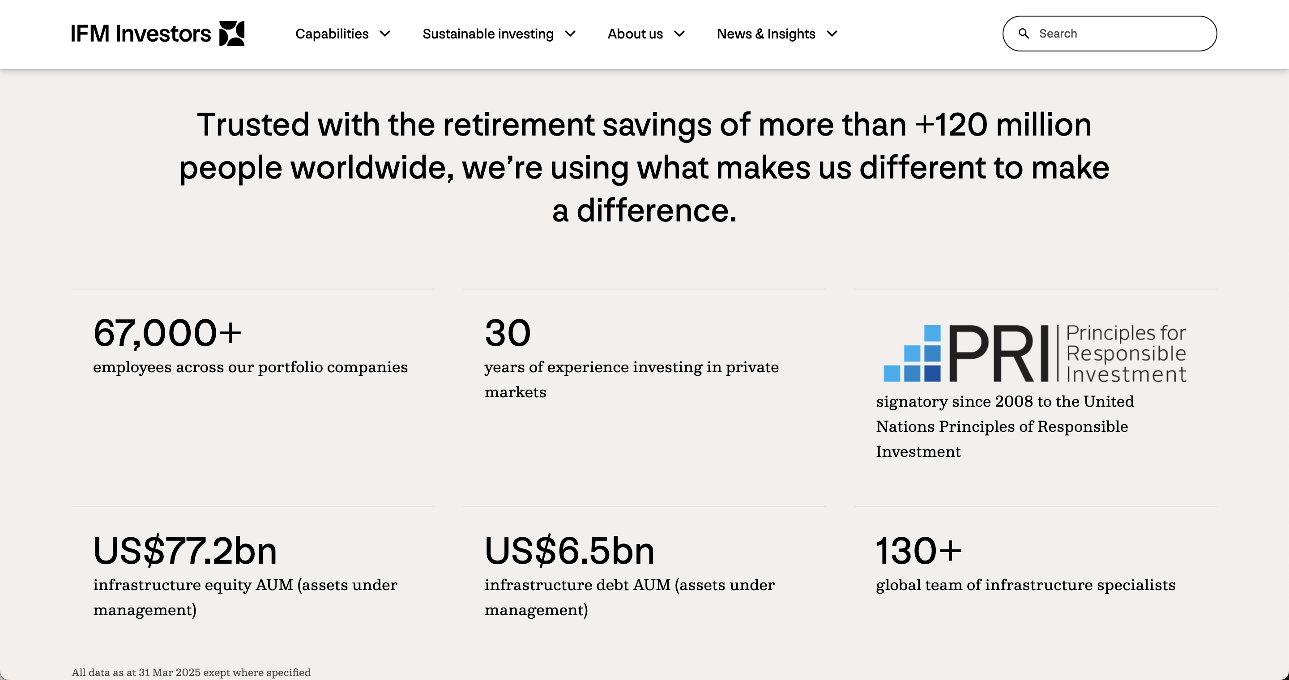Viewport: 1289px width, 680px height.
Task: Open the Capabilities menu label
Action: pyautogui.click(x=332, y=34)
